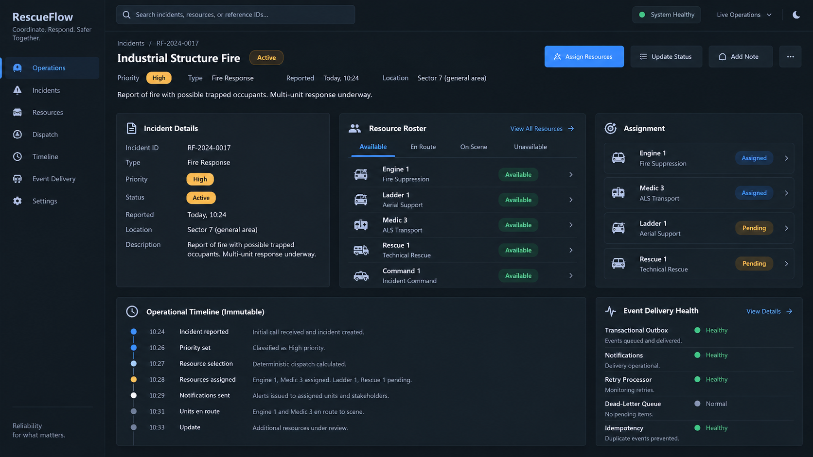Click Medic 3 ambulance icon in roster

tap(361, 225)
